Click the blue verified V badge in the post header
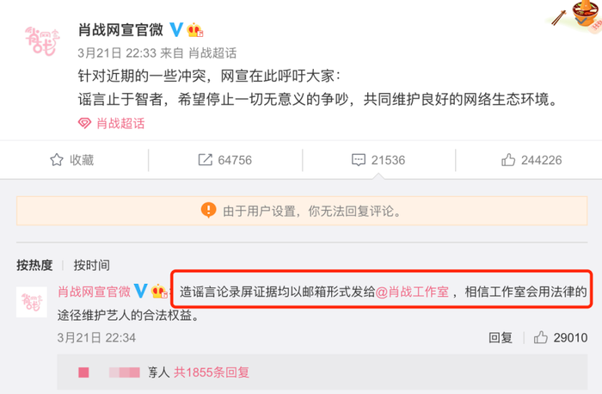The width and height of the screenshot is (602, 394). pyautogui.click(x=176, y=30)
